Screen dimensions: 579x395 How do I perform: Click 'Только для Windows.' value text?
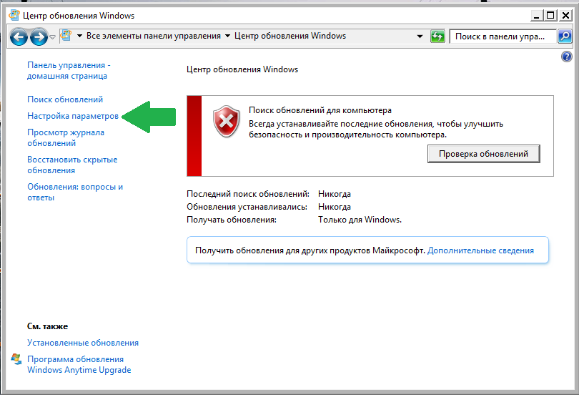click(x=360, y=220)
